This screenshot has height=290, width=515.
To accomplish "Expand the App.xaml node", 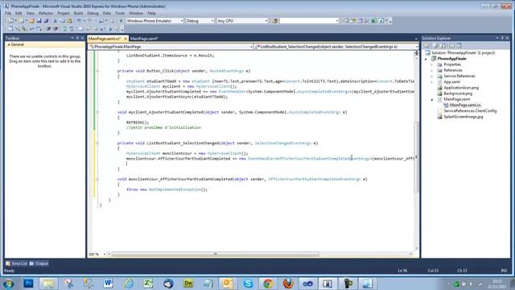I will [432, 82].
